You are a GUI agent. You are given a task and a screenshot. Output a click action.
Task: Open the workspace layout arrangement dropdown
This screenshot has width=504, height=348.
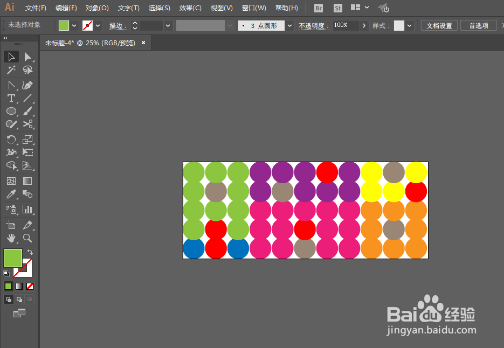360,8
